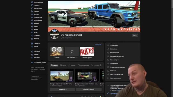The image size is (173, 97).
Task: Switch to the Обсуждения tab
Action: [x=84, y=65]
